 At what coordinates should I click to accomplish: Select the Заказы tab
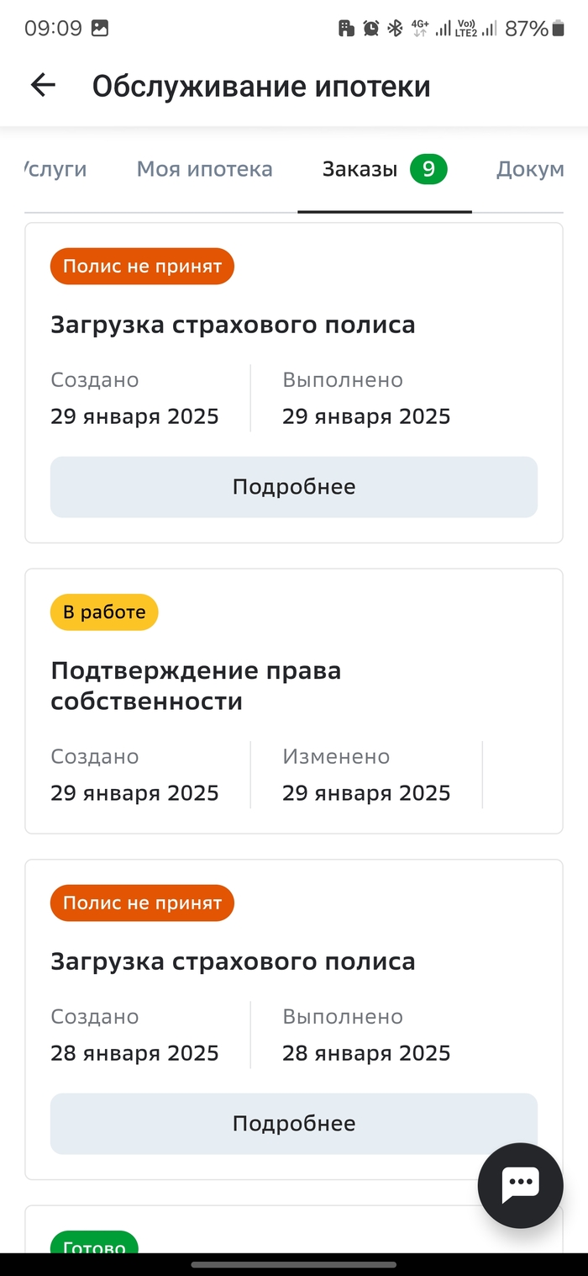[360, 170]
